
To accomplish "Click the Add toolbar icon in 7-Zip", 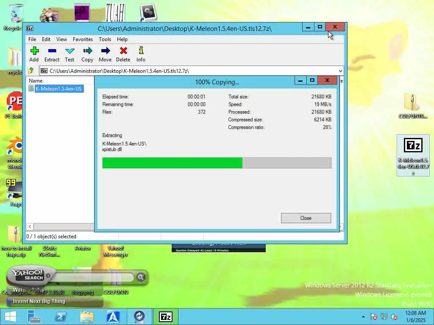I will (34, 54).
